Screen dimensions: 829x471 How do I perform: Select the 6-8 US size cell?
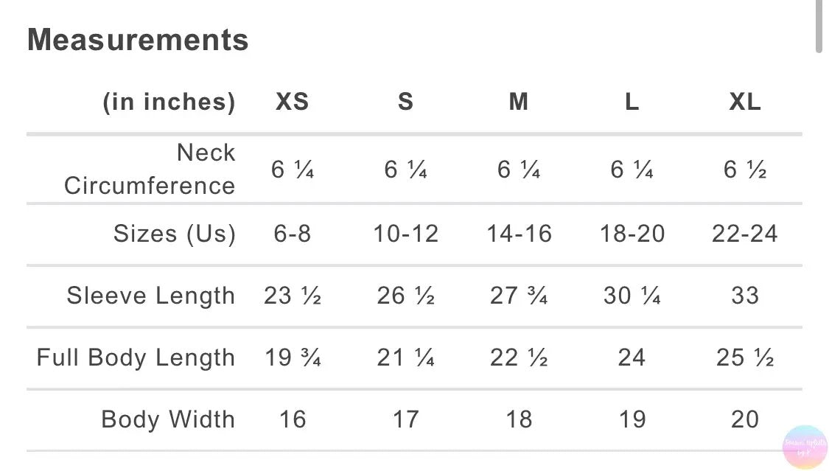coord(292,234)
